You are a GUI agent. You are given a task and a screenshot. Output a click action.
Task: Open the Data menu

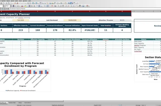pyautogui.click(x=17, y=1)
